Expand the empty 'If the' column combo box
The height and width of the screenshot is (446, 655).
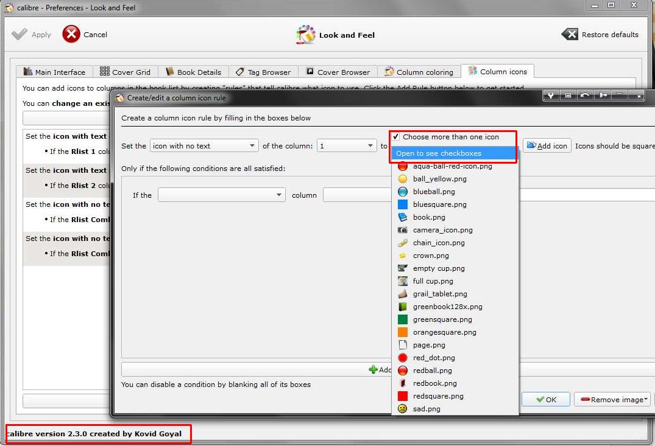tap(221, 195)
